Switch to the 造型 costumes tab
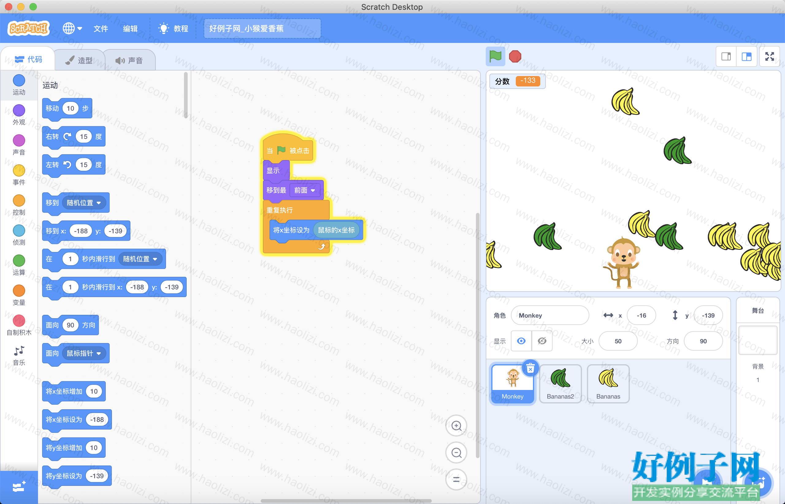The height and width of the screenshot is (504, 785). pyautogui.click(x=79, y=60)
